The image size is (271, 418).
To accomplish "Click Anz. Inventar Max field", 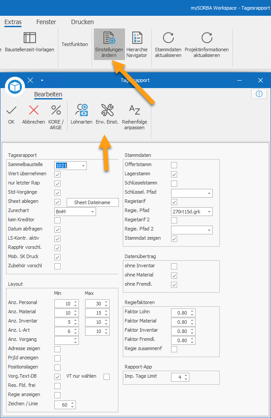I will point(97,322).
